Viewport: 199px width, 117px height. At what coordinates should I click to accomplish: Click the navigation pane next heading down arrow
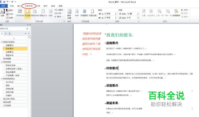coord(29,33)
